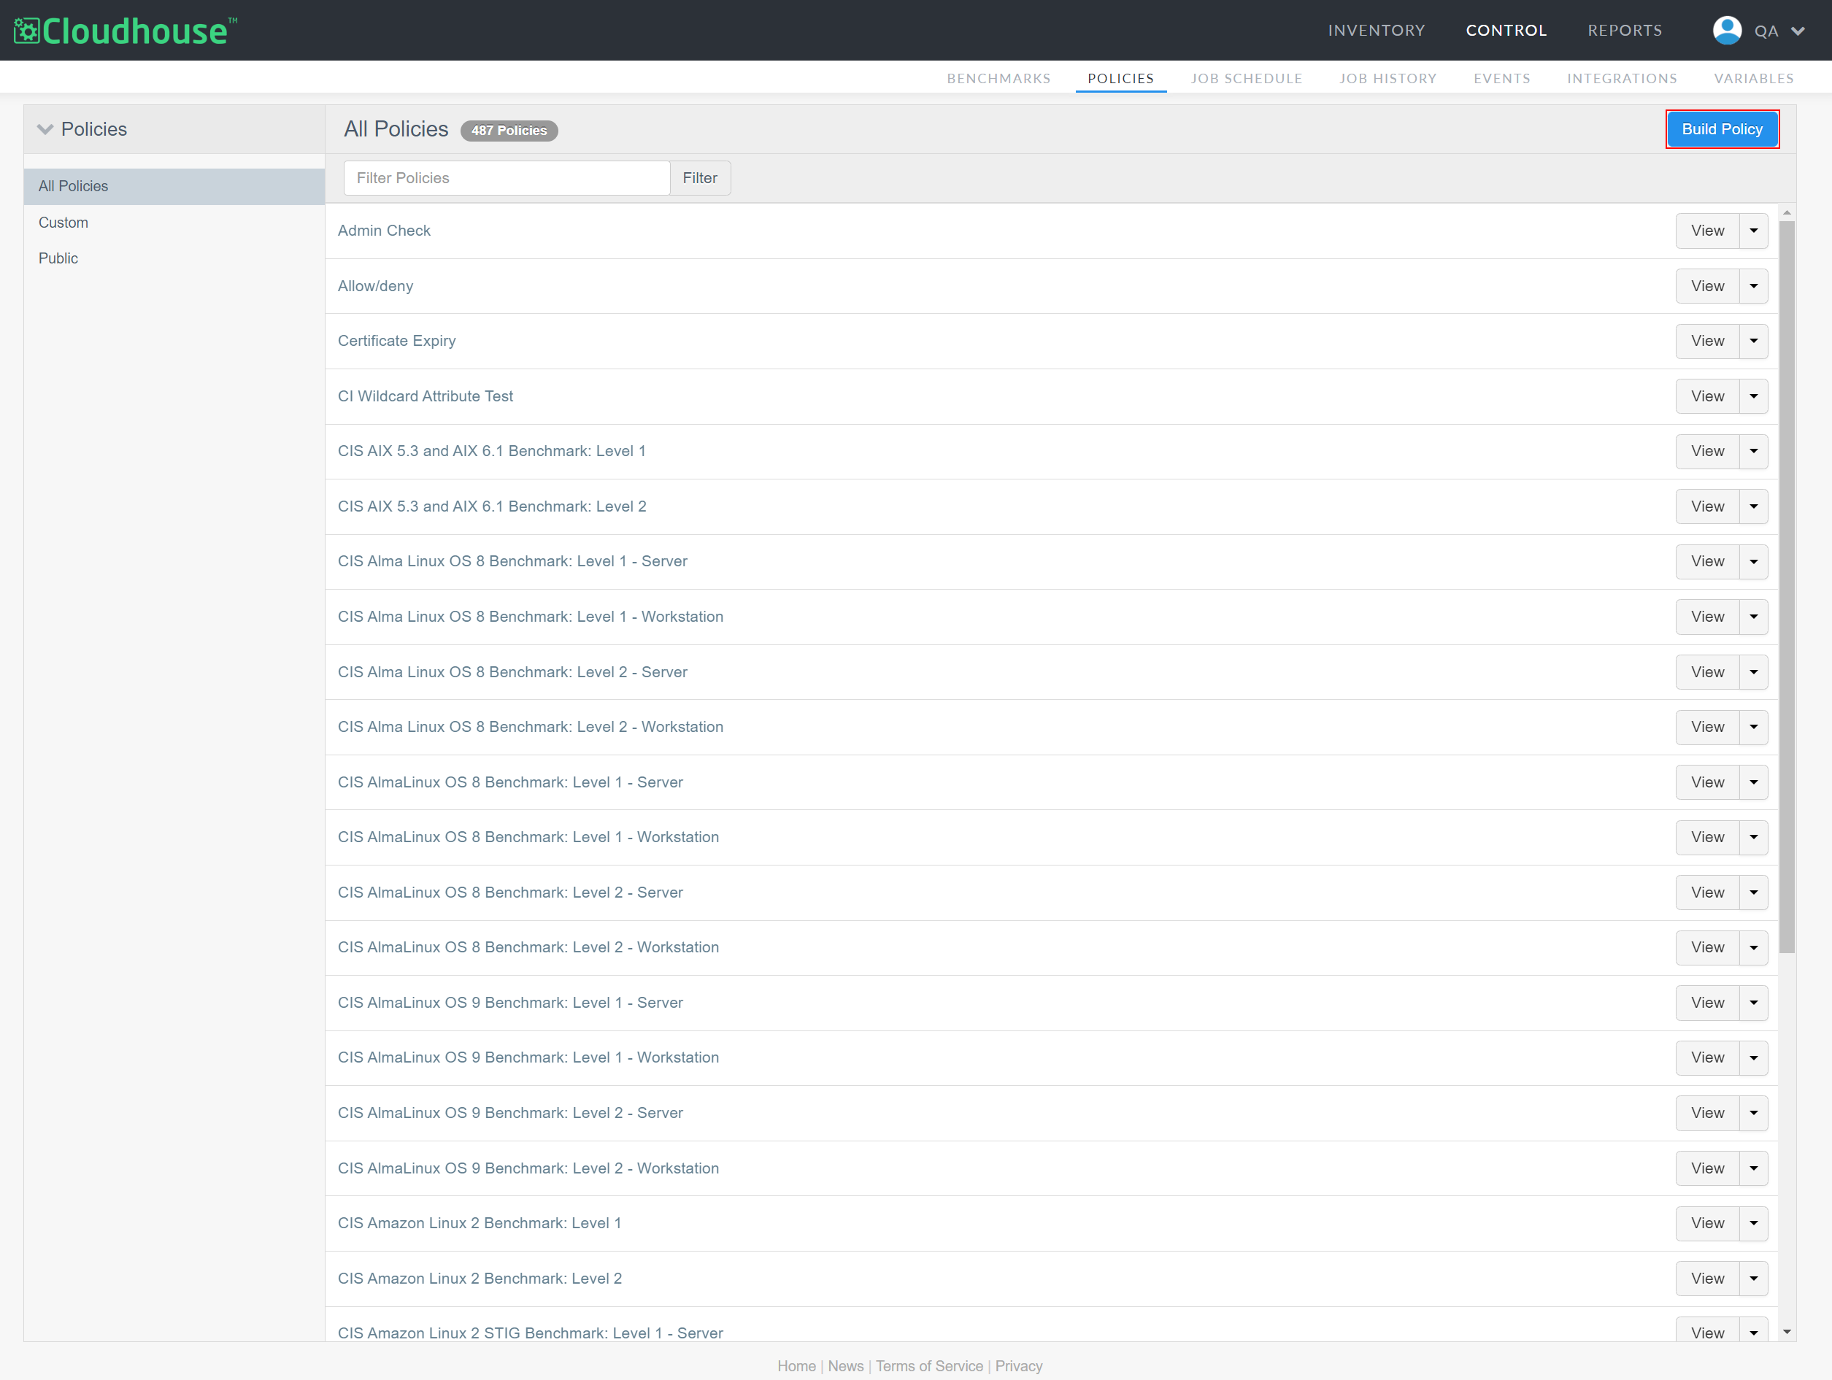Viewport: 1832px width, 1380px height.
Task: Switch to the Job Schedule tab
Action: [x=1247, y=79]
